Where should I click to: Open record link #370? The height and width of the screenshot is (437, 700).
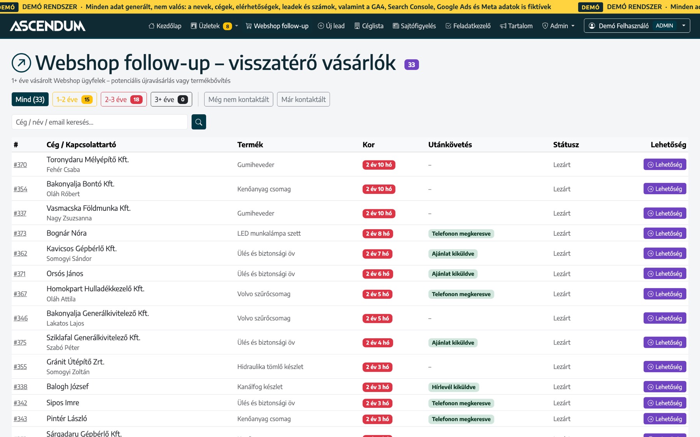tap(20, 165)
